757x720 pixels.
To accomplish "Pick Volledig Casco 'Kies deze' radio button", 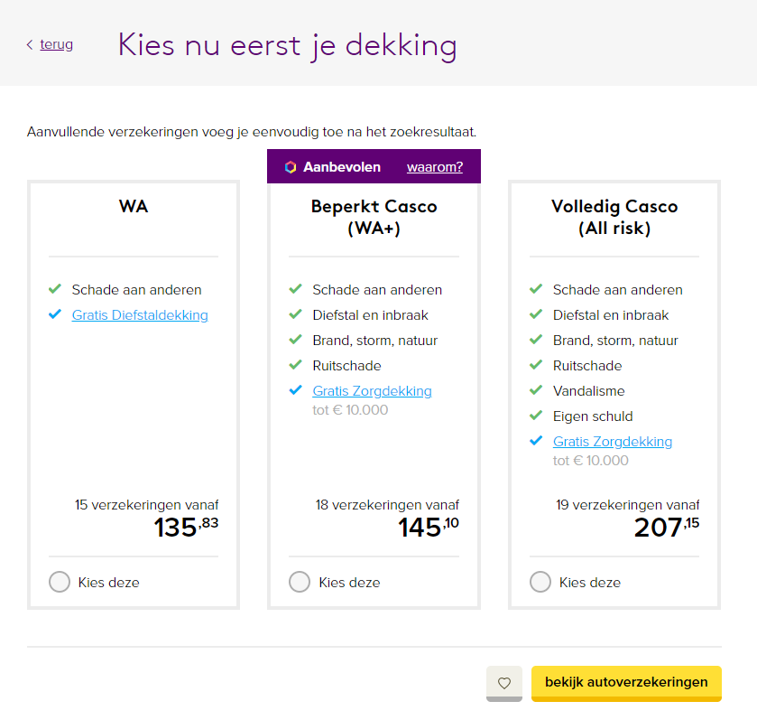I will click(540, 582).
